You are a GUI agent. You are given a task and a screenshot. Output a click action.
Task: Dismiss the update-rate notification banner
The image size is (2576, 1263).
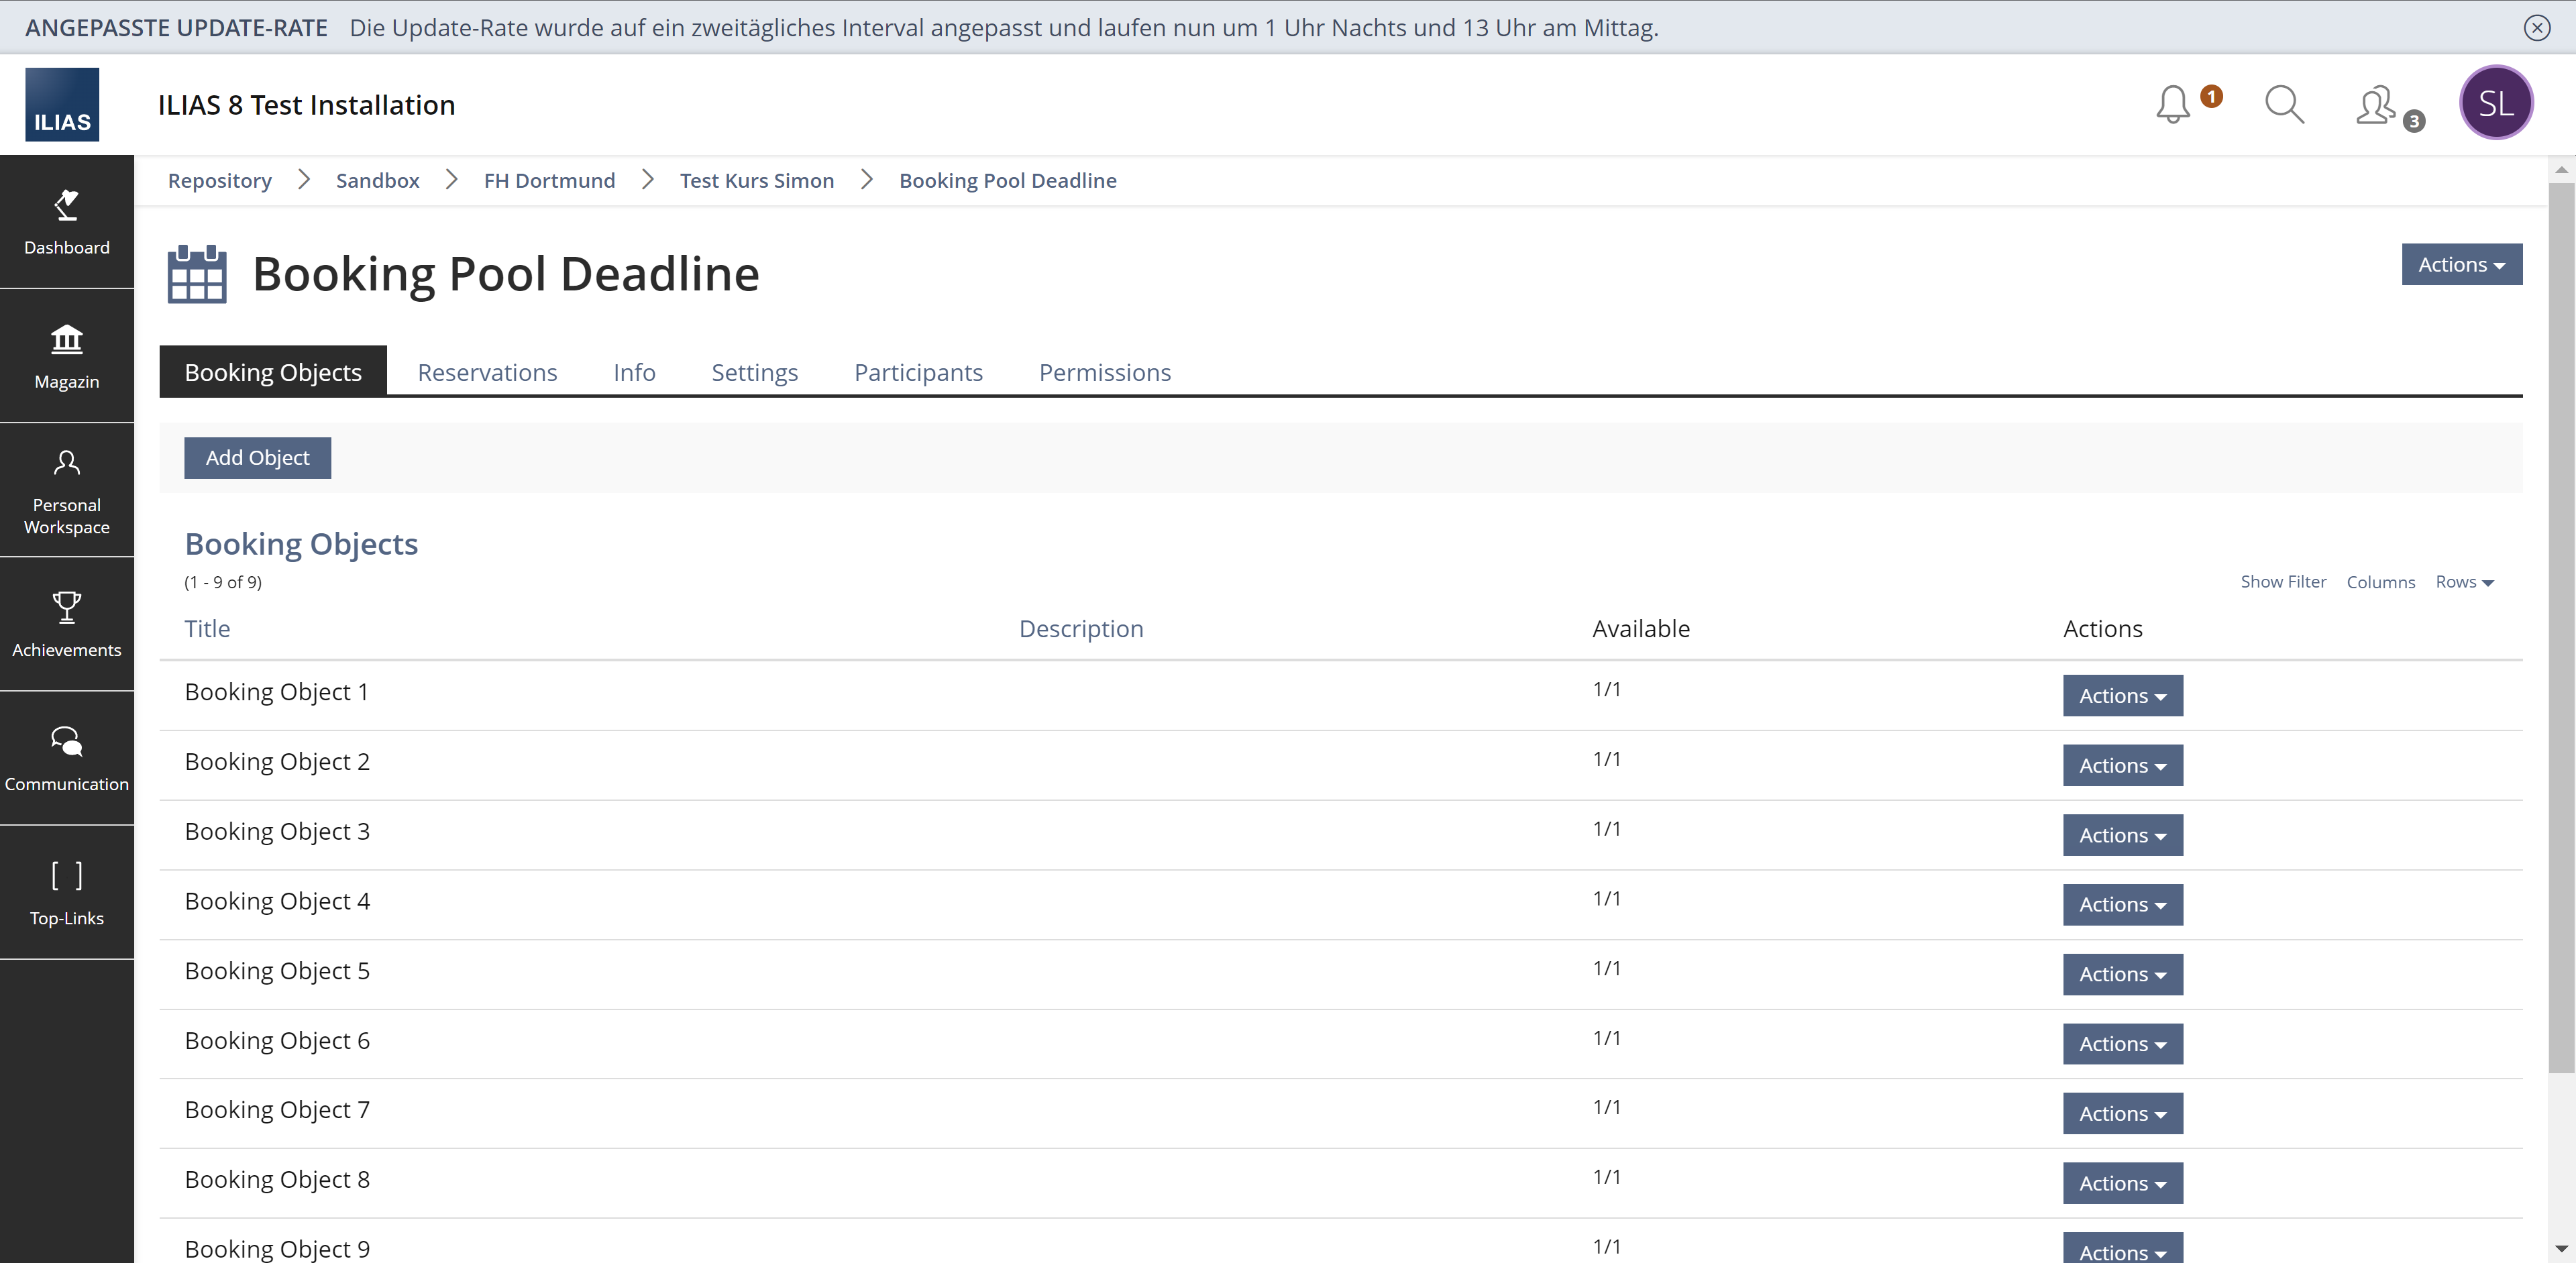(2536, 28)
